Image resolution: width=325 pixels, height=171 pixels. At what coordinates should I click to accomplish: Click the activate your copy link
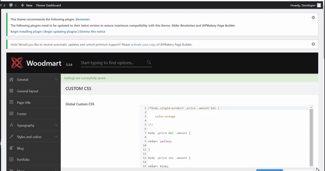pos(143,44)
